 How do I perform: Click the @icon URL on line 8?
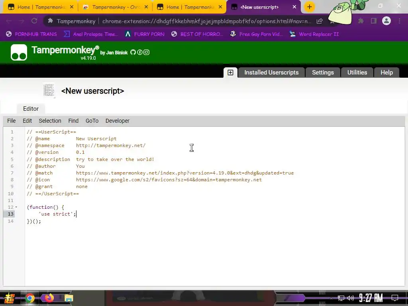pos(169,180)
